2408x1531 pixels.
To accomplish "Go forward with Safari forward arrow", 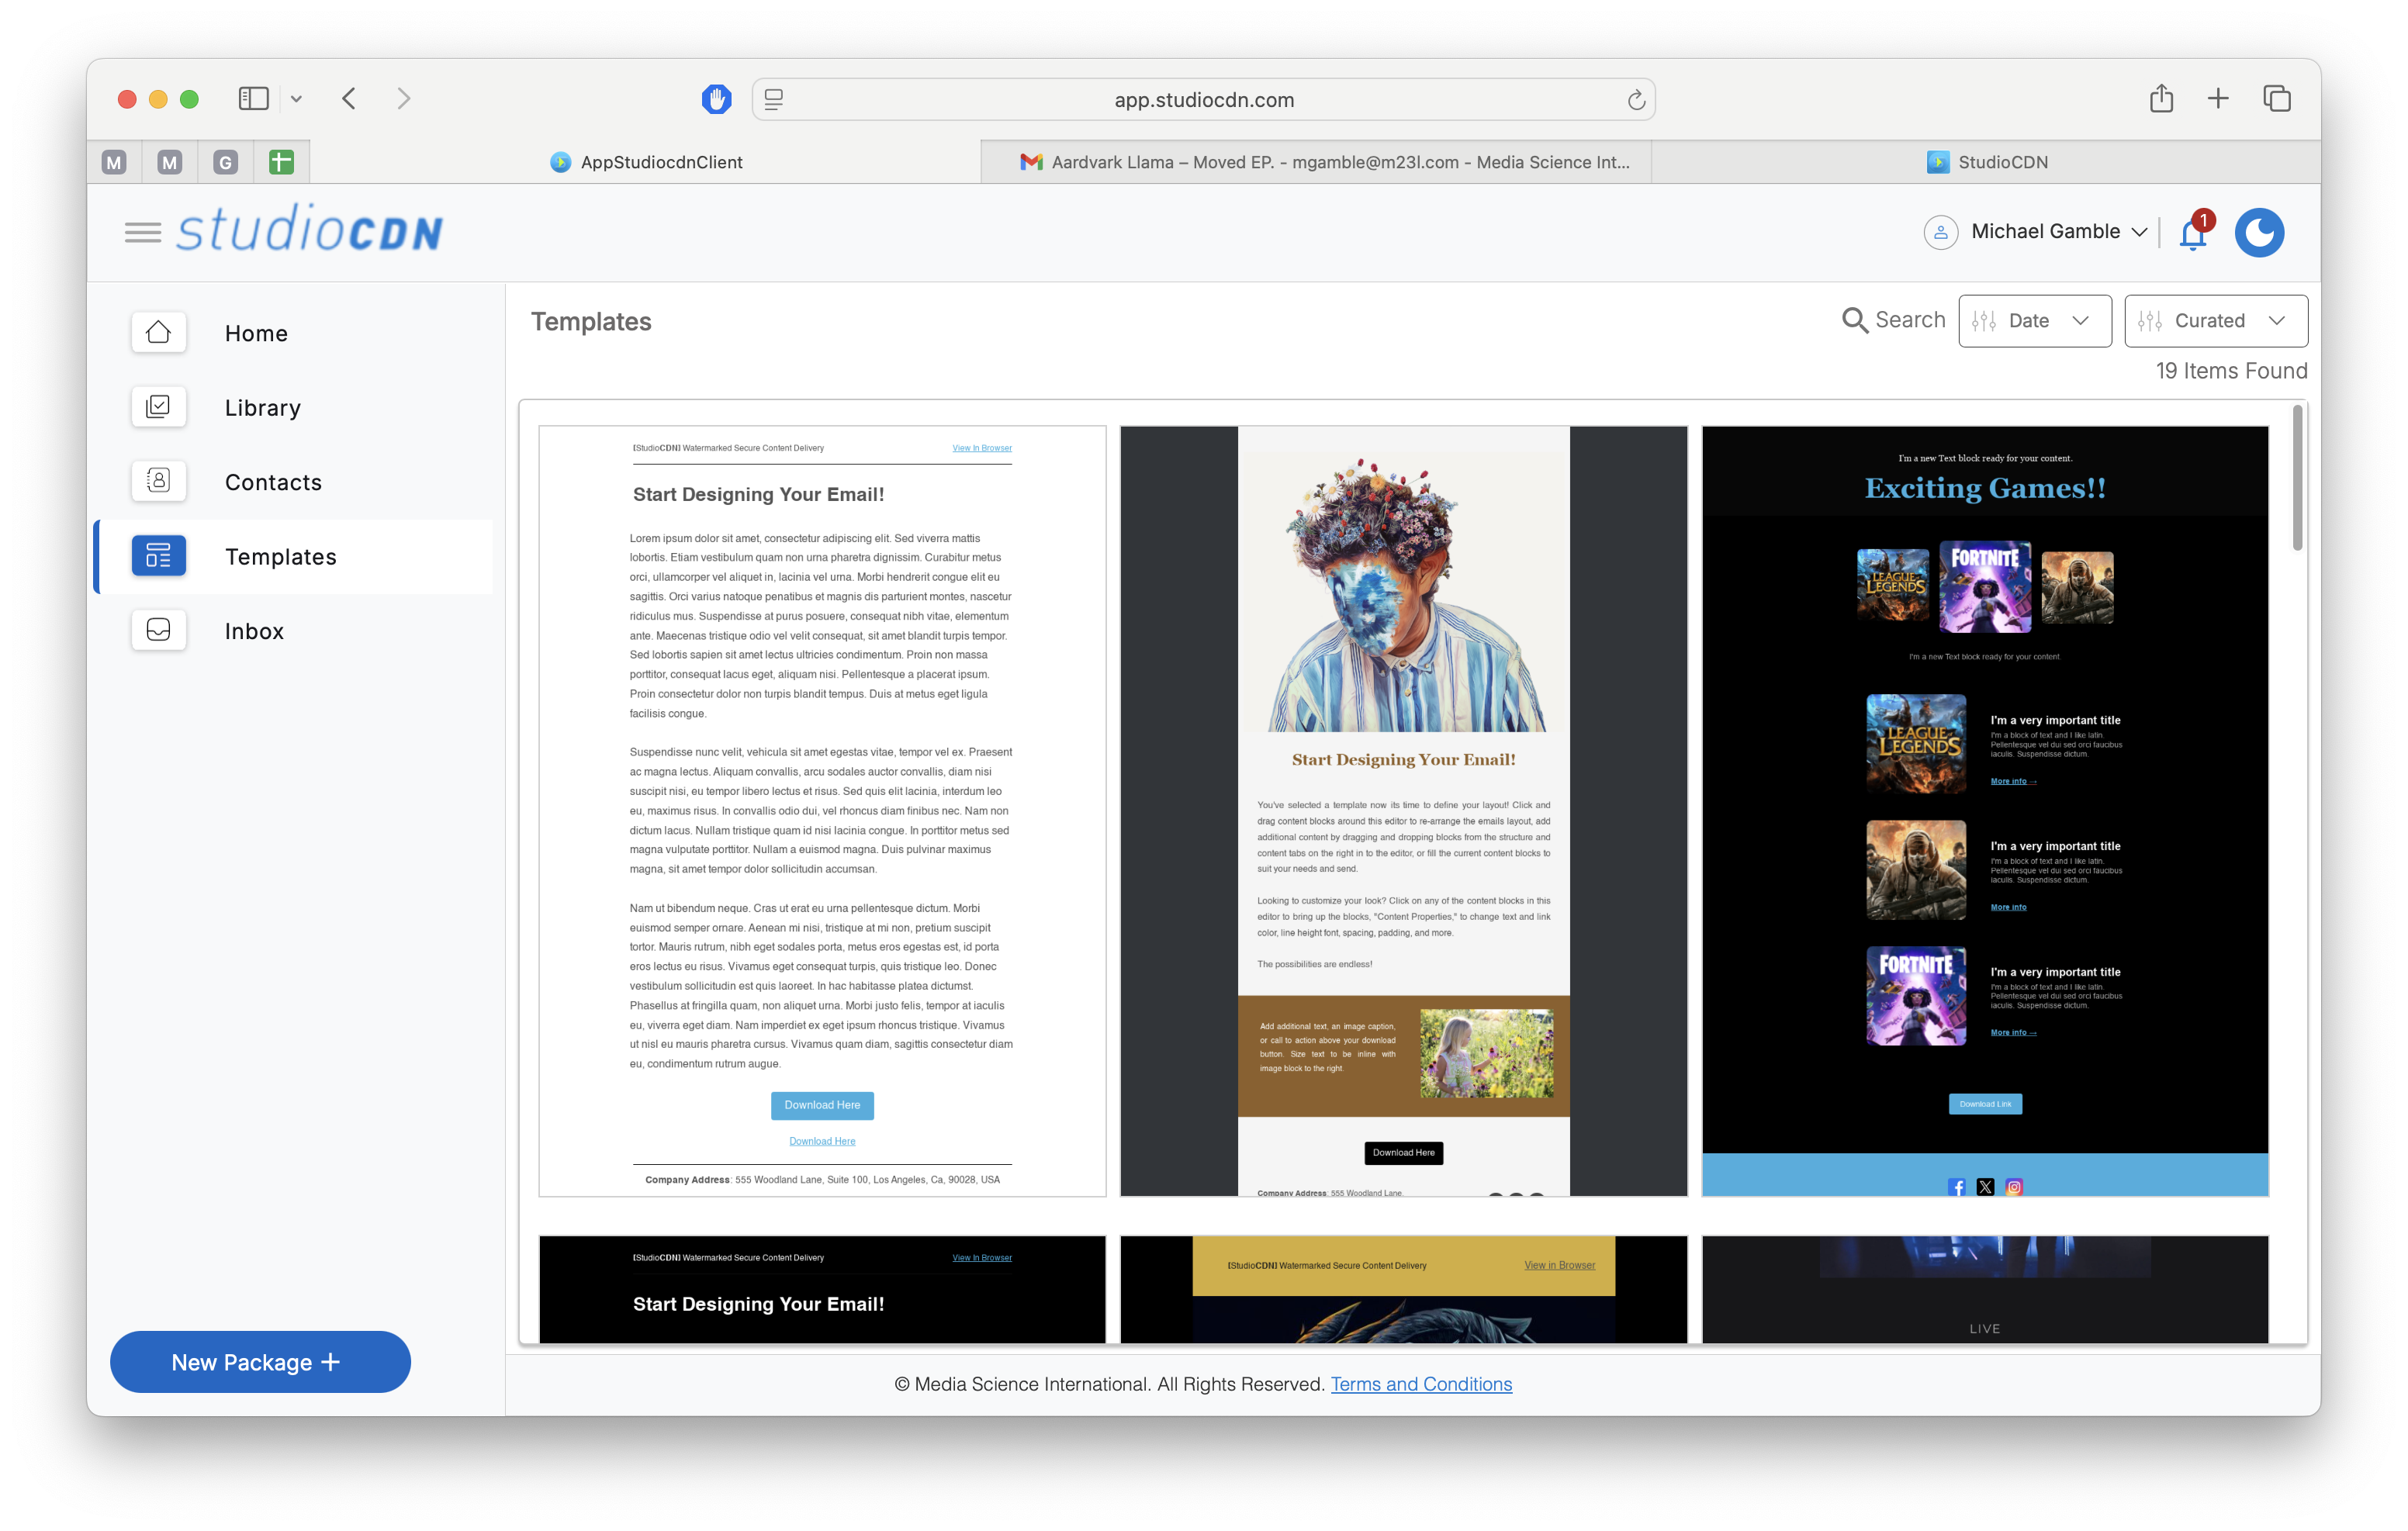I will click(404, 98).
